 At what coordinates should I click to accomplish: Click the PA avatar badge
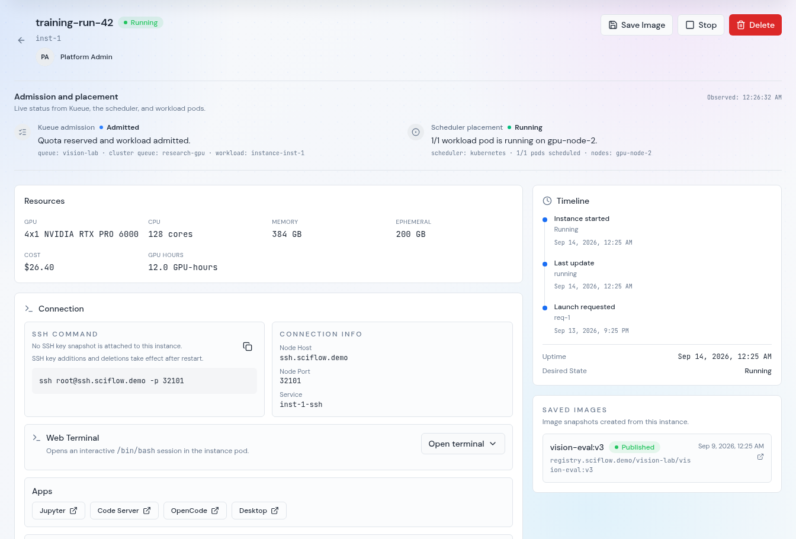point(45,57)
